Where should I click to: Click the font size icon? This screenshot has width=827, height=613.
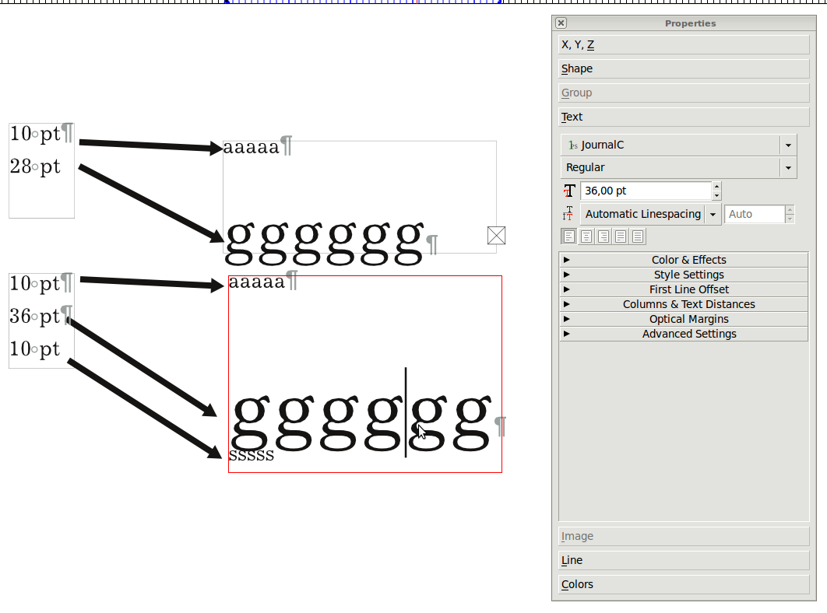569,191
